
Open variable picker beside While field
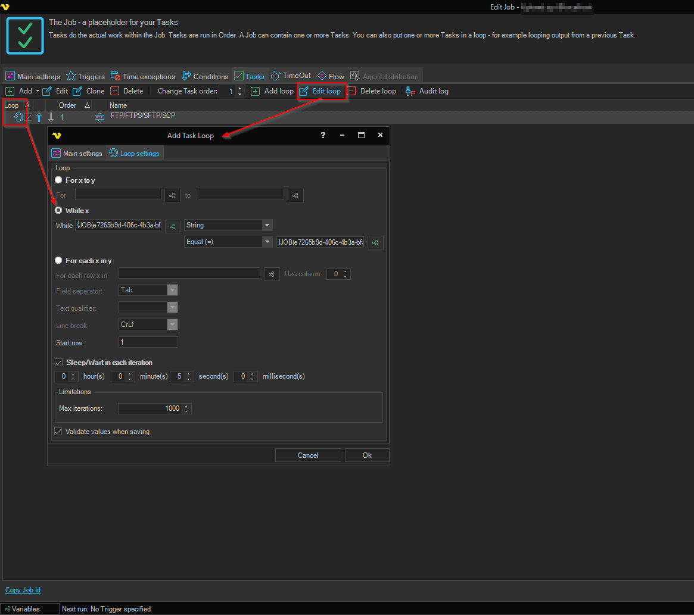coord(173,226)
